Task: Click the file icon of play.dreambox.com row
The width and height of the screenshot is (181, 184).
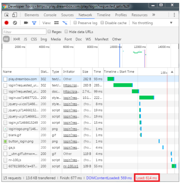Action: (5, 79)
